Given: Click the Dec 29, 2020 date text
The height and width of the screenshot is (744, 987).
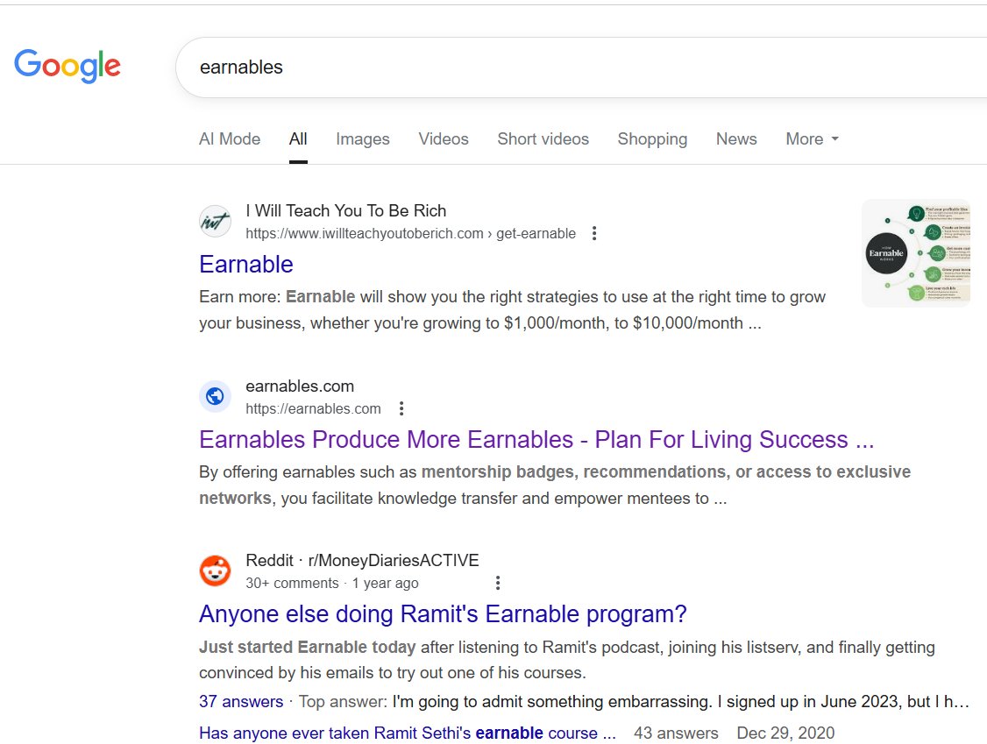Looking at the screenshot, I should tap(785, 733).
